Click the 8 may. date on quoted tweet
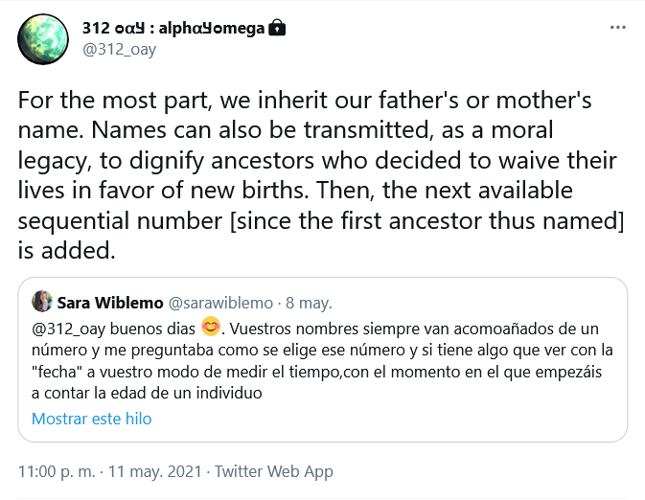This screenshot has height=500, width=645. click(x=309, y=303)
